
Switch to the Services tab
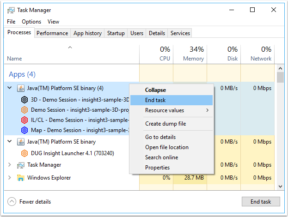[x=180, y=33]
